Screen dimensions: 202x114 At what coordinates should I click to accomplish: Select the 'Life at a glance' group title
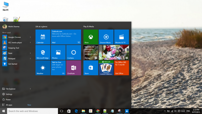(x=41, y=27)
